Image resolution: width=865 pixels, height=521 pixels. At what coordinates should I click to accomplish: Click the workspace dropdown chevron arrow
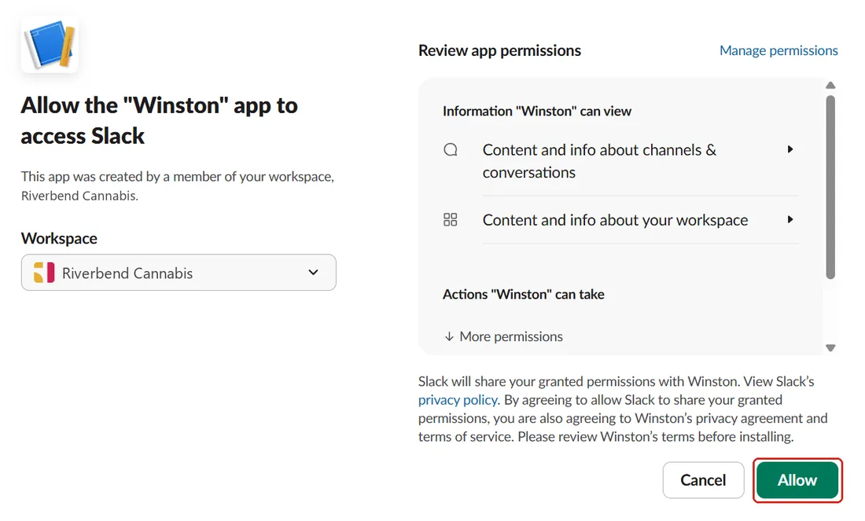click(x=313, y=273)
